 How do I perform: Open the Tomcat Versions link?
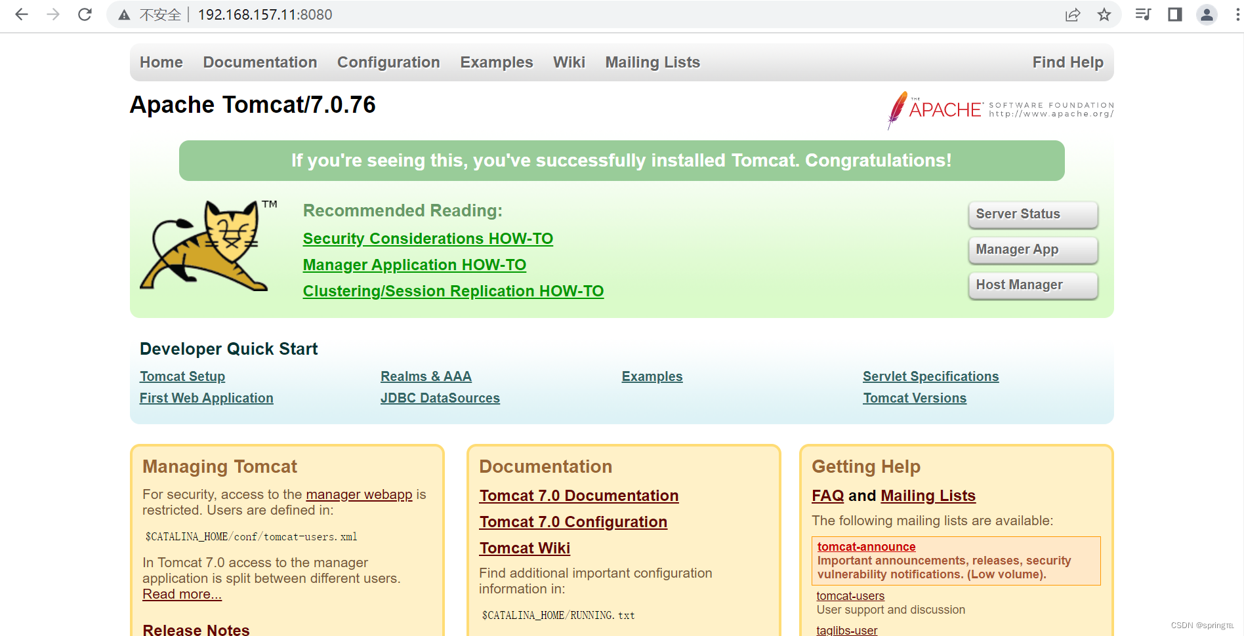[x=915, y=398]
